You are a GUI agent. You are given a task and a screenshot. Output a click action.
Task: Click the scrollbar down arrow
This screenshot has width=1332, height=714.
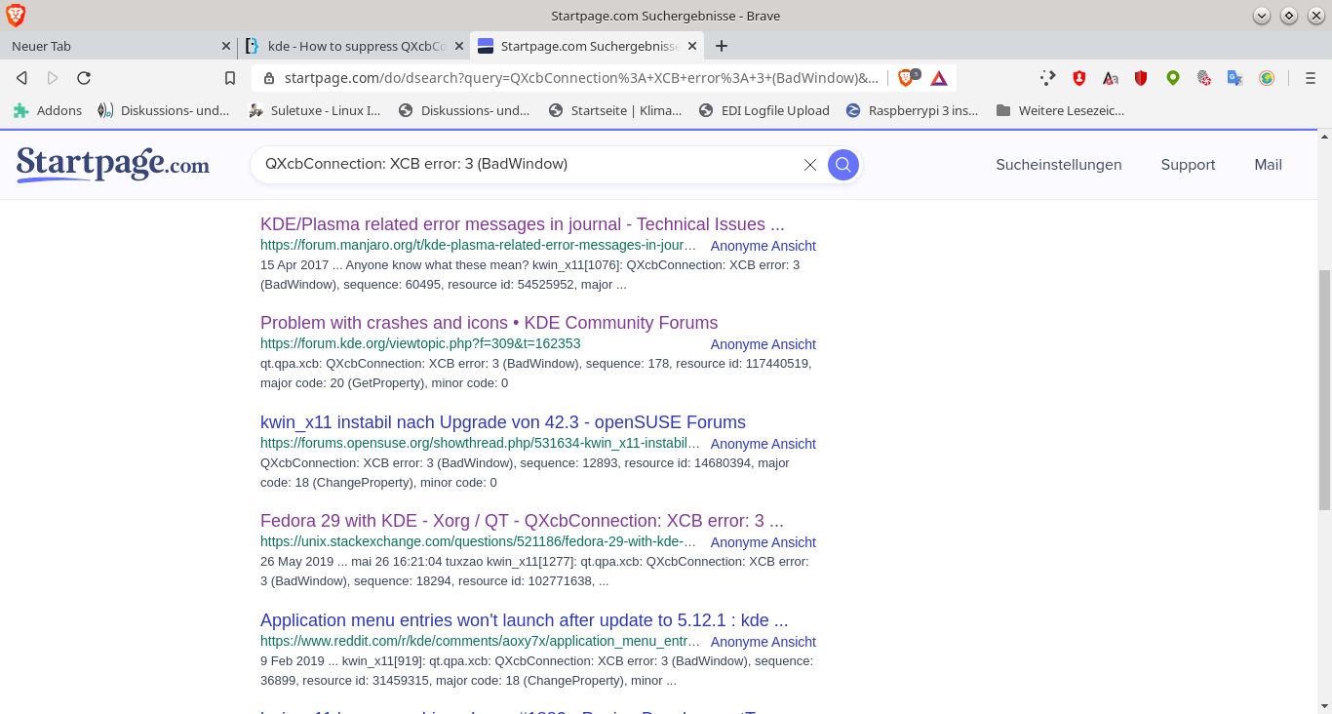(1324, 705)
